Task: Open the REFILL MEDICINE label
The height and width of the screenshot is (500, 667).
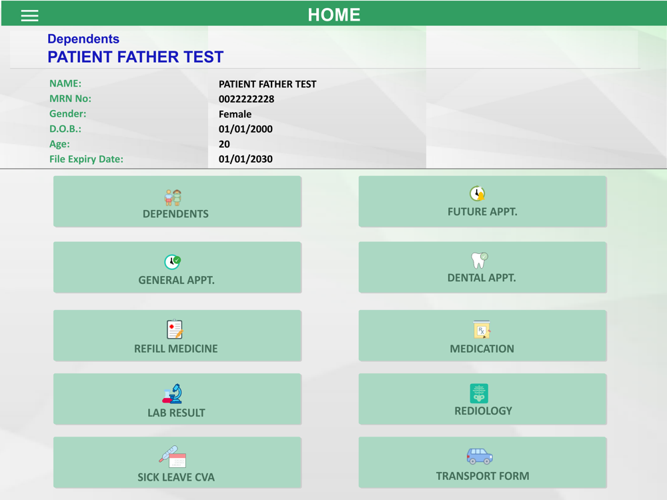Action: [176, 349]
